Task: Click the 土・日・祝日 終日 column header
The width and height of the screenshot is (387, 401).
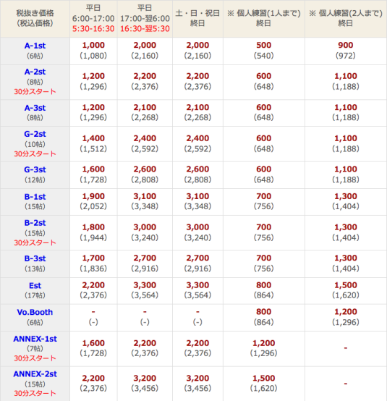Action: (x=197, y=18)
